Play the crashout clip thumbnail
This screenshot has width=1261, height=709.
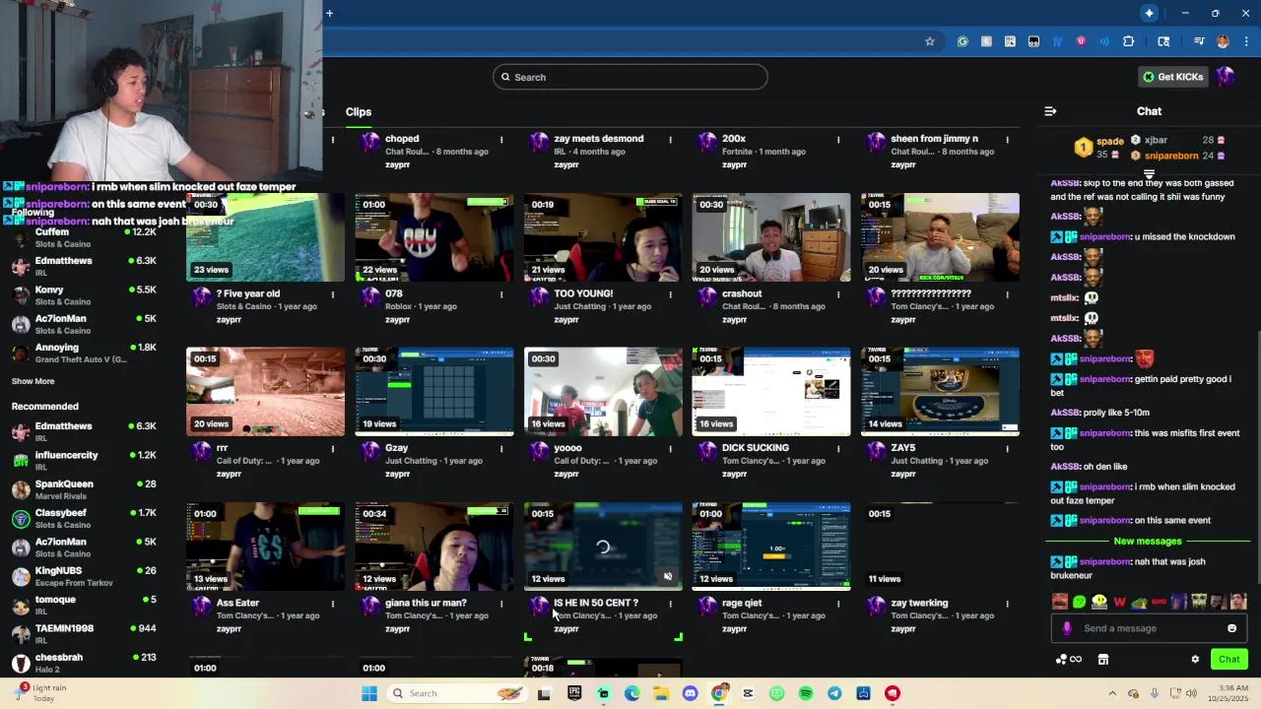(x=771, y=237)
